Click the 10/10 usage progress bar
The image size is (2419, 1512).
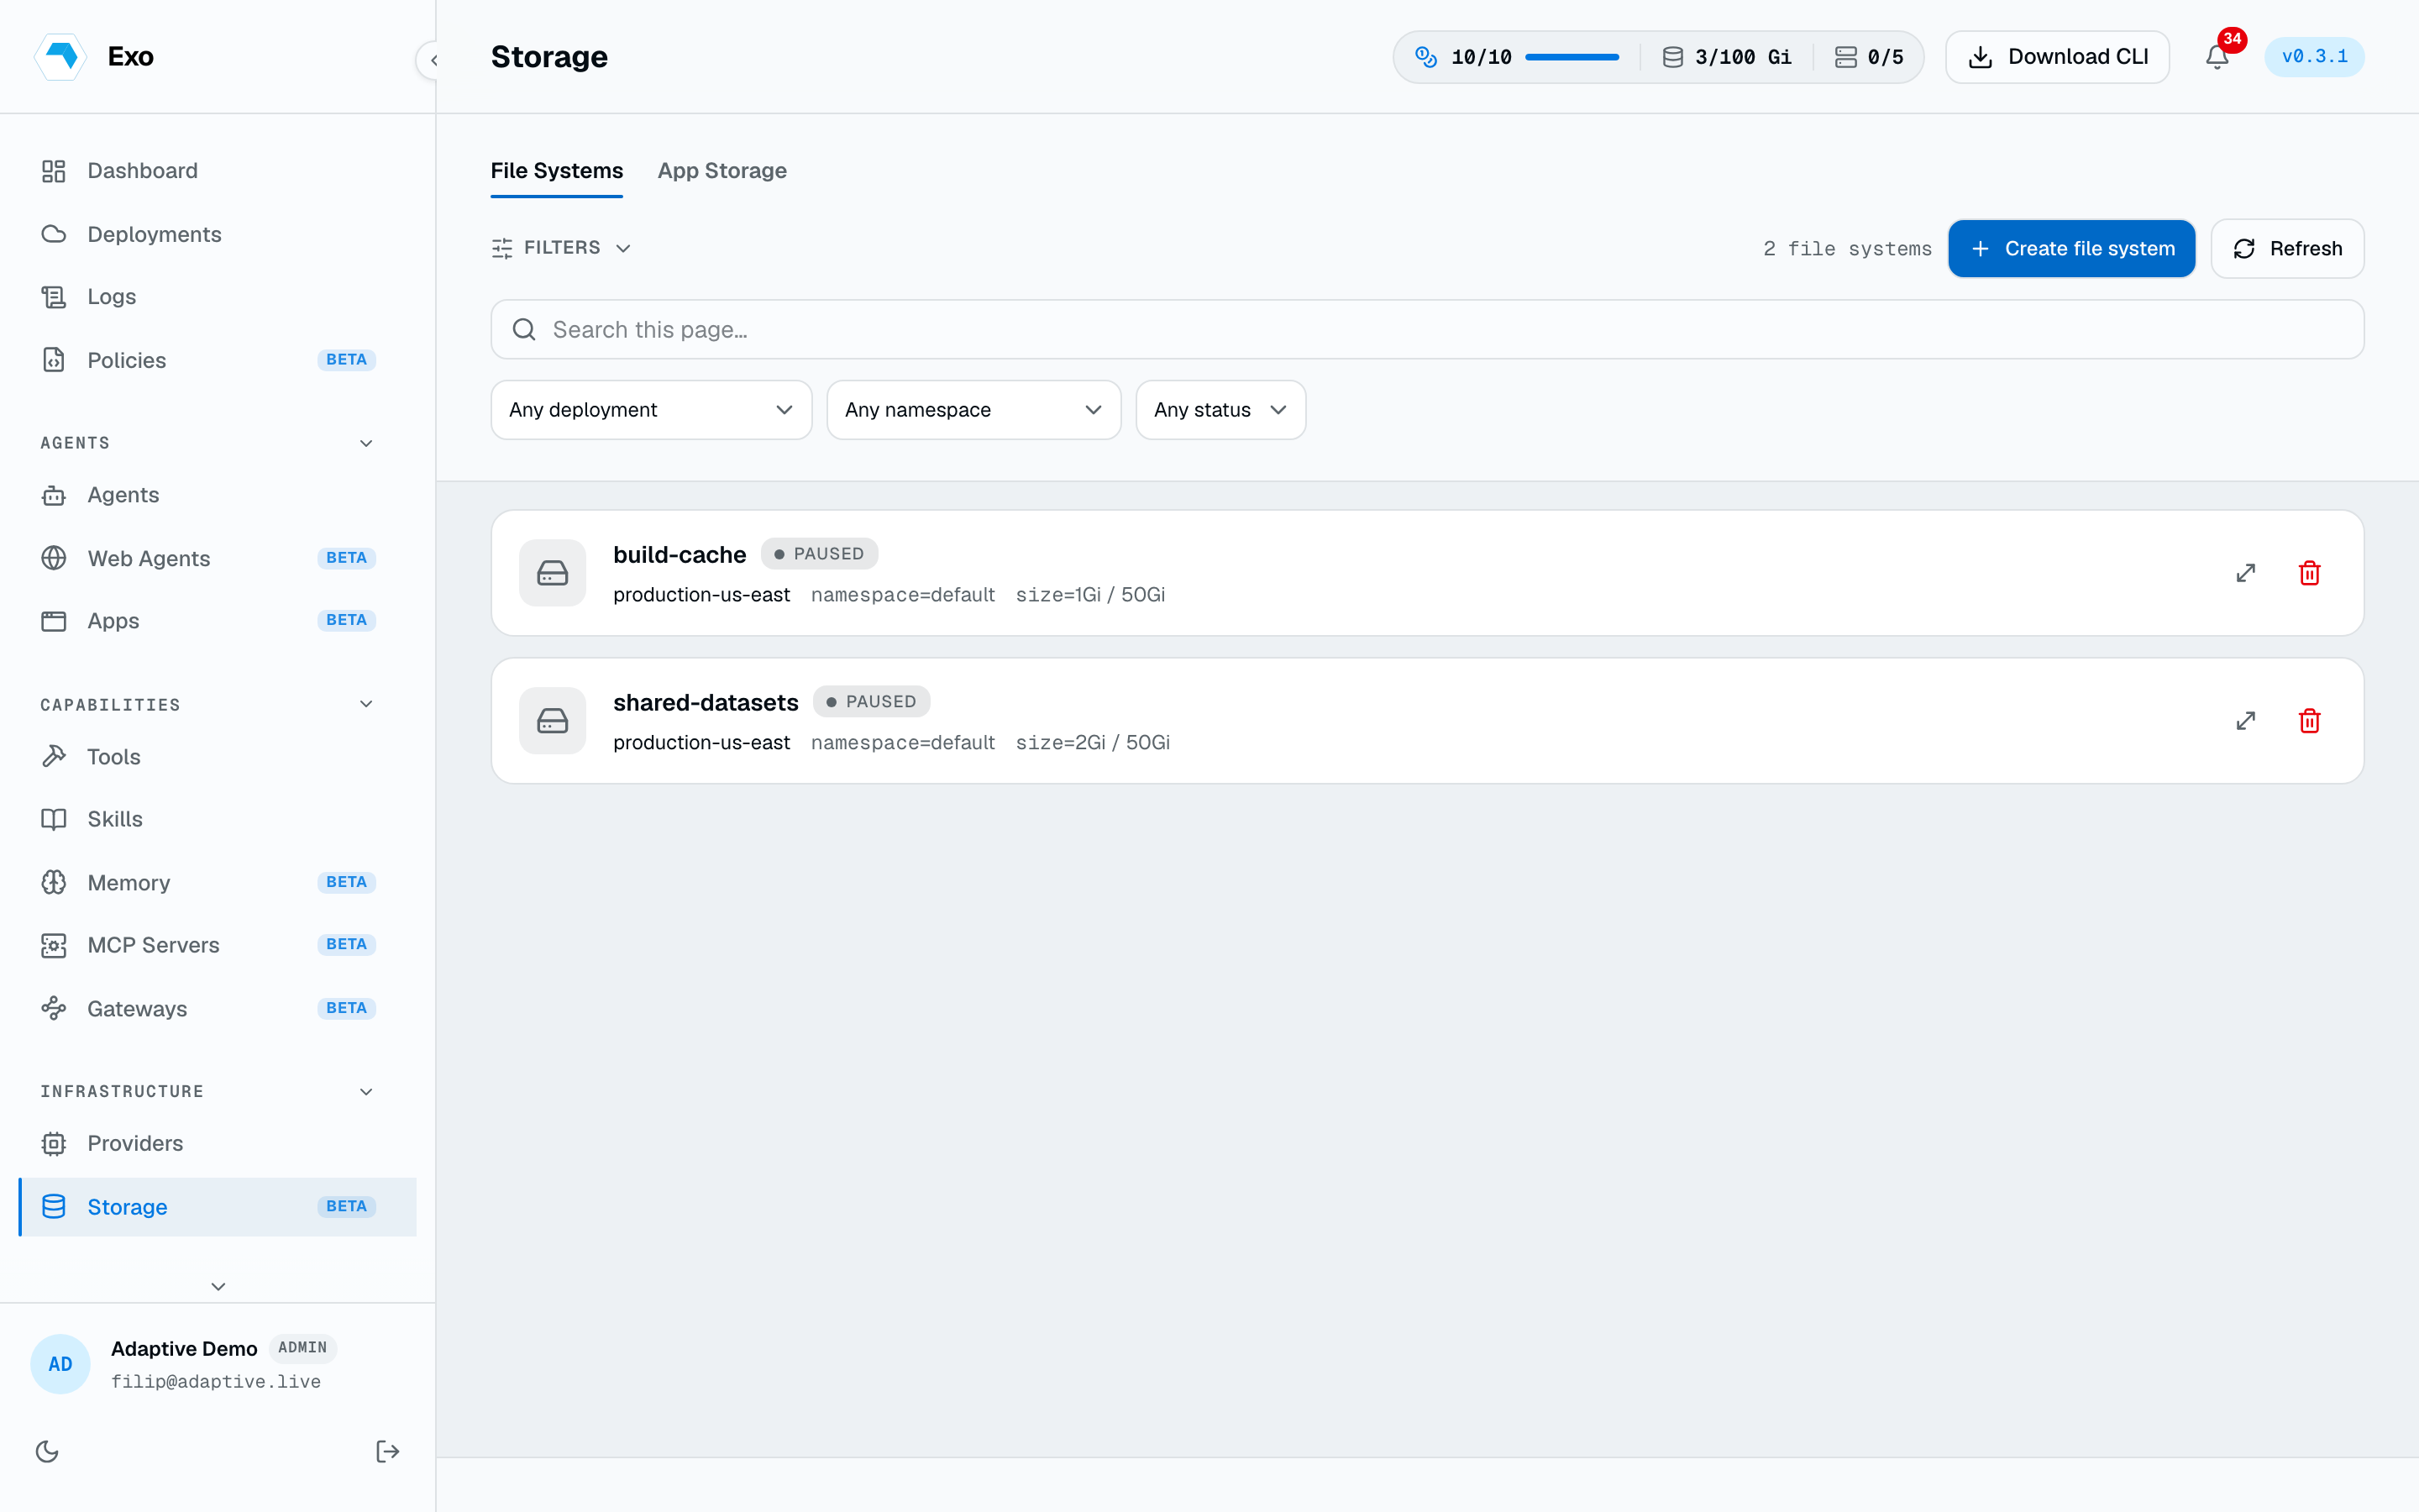point(1572,57)
